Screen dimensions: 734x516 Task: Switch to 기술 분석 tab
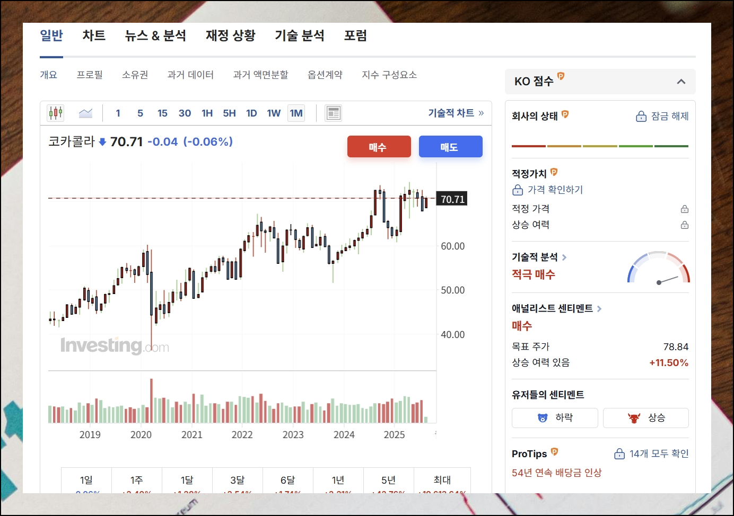pos(300,35)
